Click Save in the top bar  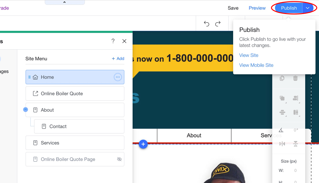[x=233, y=8]
